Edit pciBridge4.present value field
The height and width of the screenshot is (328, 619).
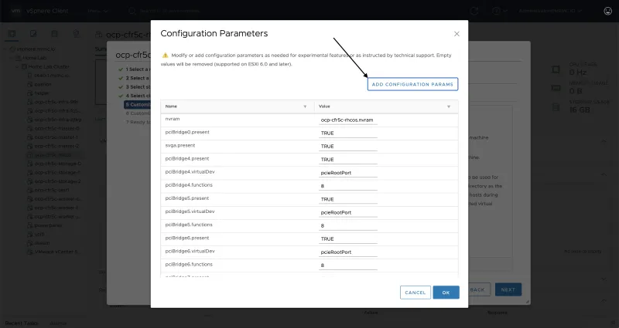[347, 160]
